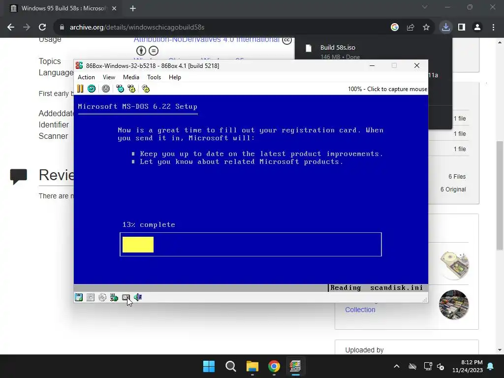Open the Media menu in 86Box
The height and width of the screenshot is (378, 504).
tap(131, 77)
